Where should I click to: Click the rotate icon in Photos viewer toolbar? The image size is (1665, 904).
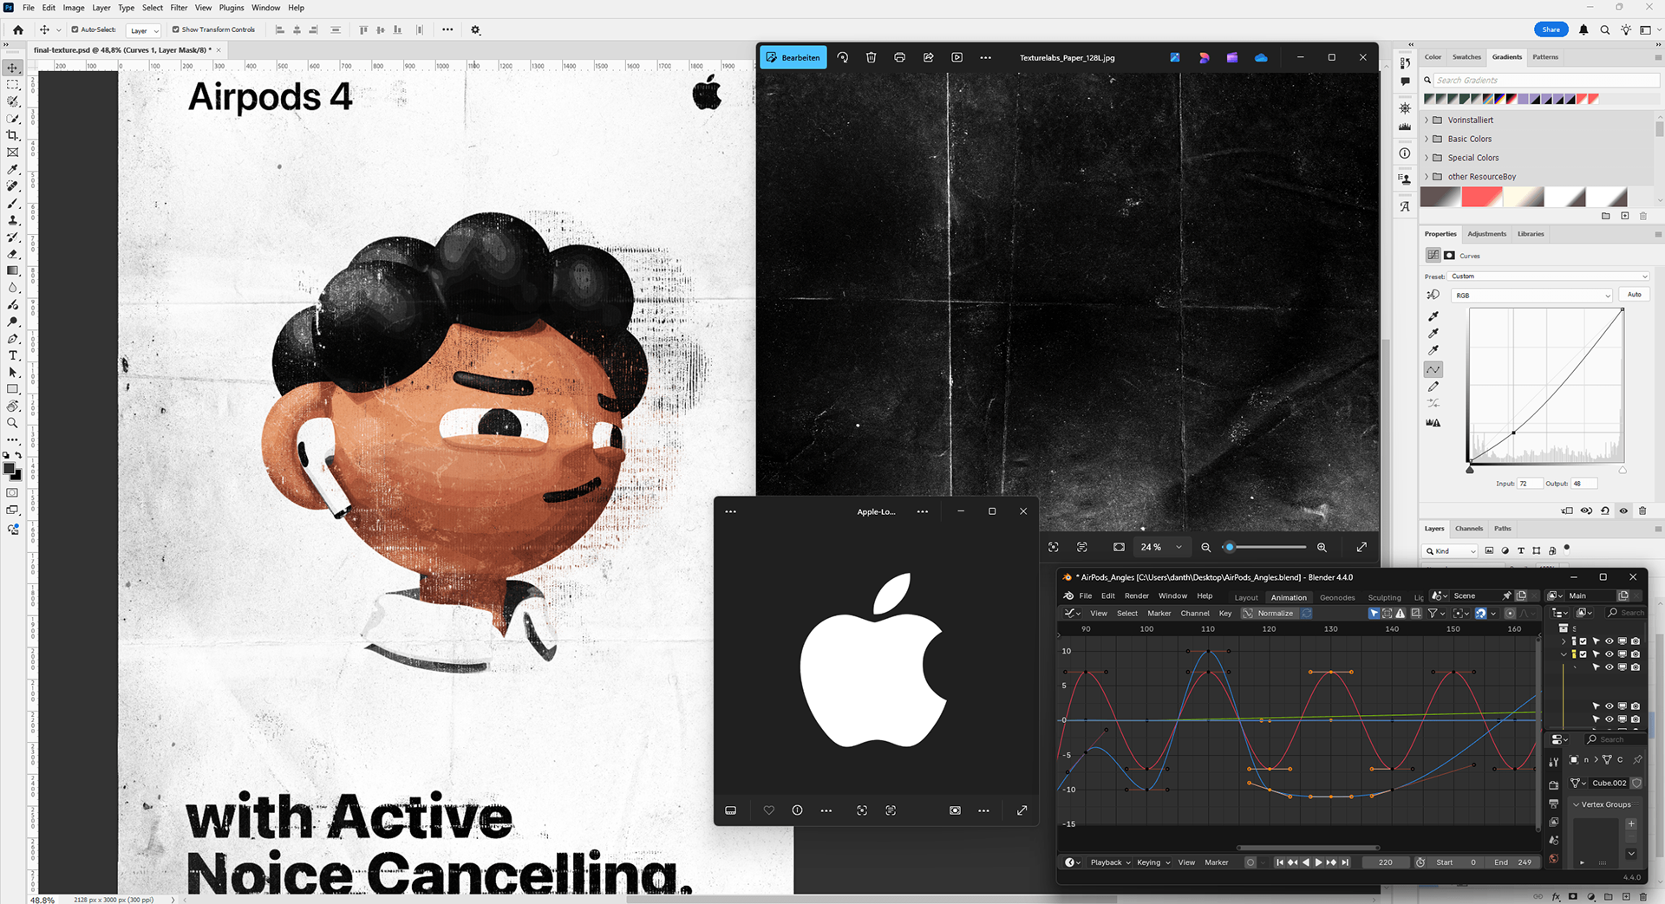pos(842,57)
